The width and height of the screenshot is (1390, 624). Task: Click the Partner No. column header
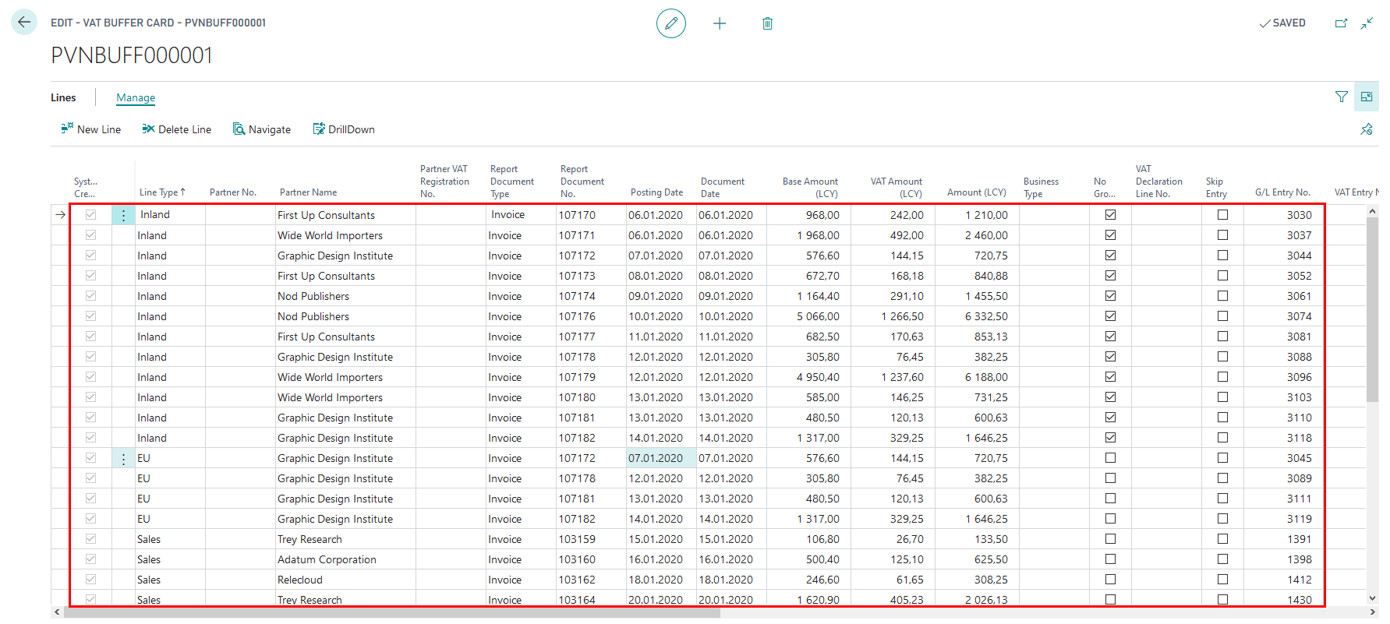(x=232, y=192)
